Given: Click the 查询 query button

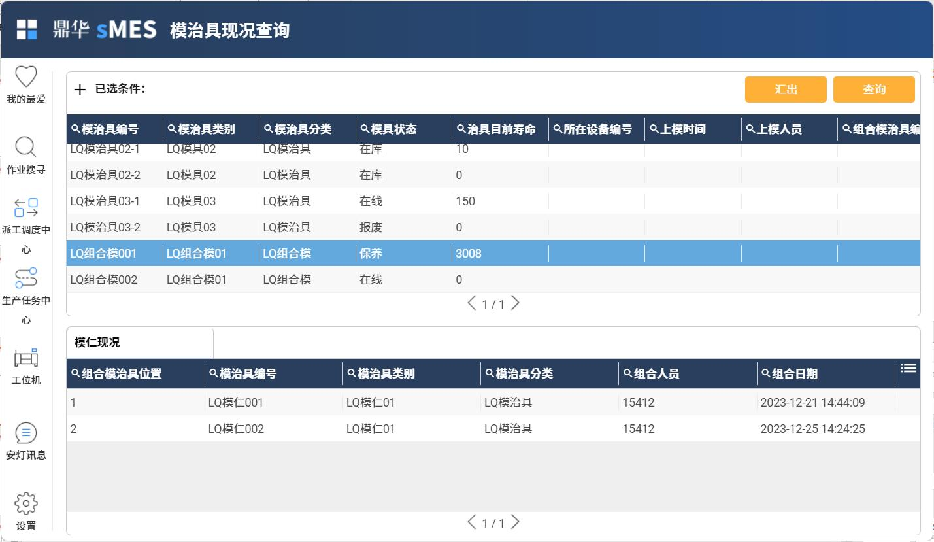Looking at the screenshot, I should (874, 90).
